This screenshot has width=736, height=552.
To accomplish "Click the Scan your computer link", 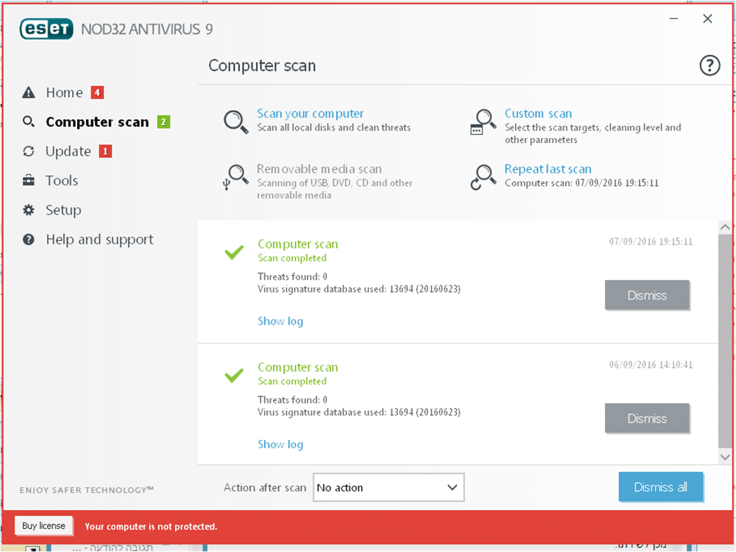I will pos(310,113).
